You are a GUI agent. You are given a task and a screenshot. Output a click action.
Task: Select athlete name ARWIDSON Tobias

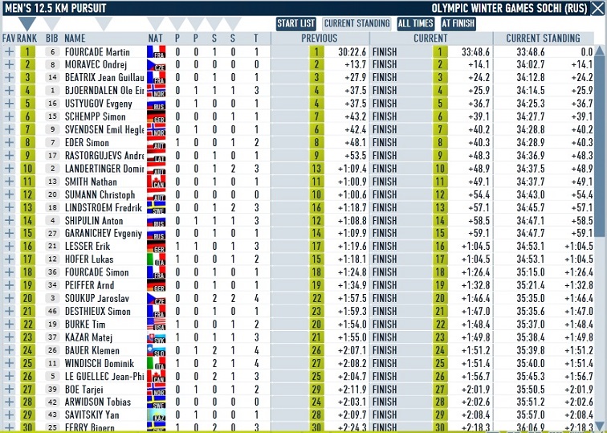click(x=98, y=402)
